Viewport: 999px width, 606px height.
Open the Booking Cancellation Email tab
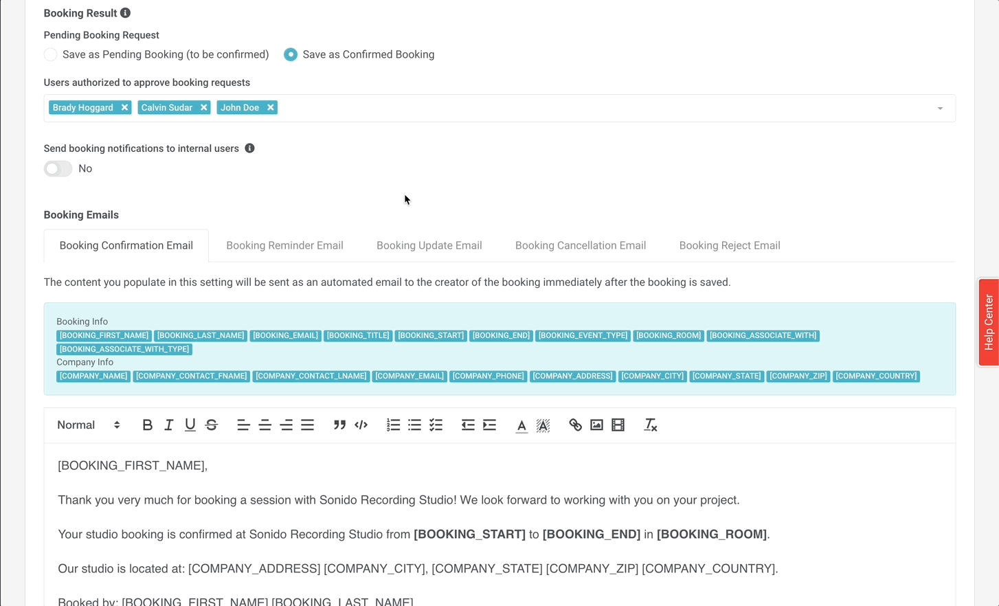580,246
